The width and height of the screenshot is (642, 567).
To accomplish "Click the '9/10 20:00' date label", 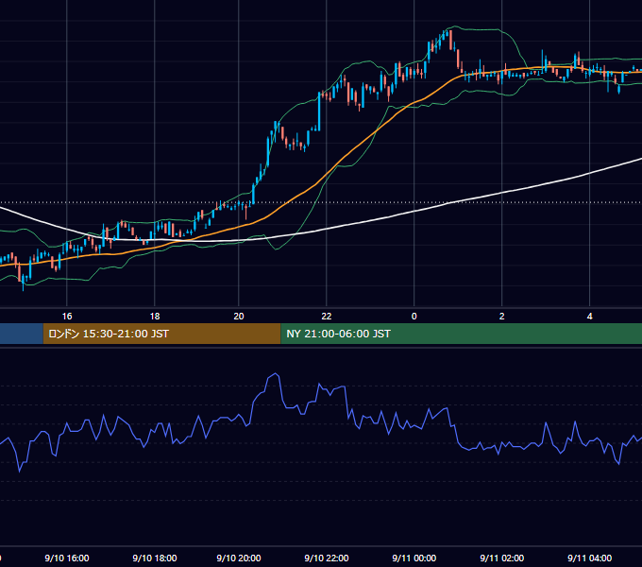I will (x=239, y=558).
